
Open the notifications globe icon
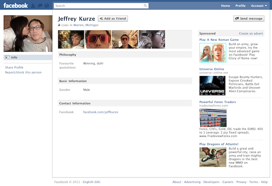point(47,6)
